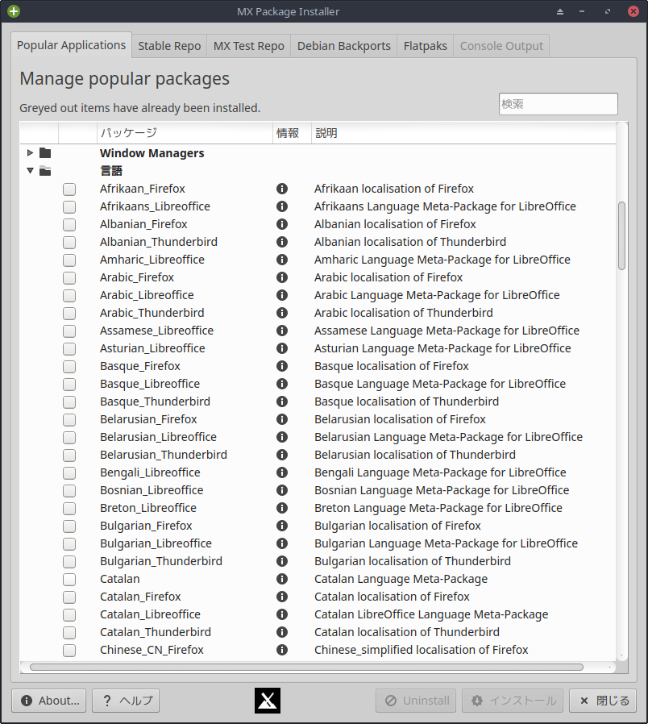This screenshot has width=648, height=724.
Task: Open Arabic_Thunderbird info icon
Action: click(x=282, y=313)
